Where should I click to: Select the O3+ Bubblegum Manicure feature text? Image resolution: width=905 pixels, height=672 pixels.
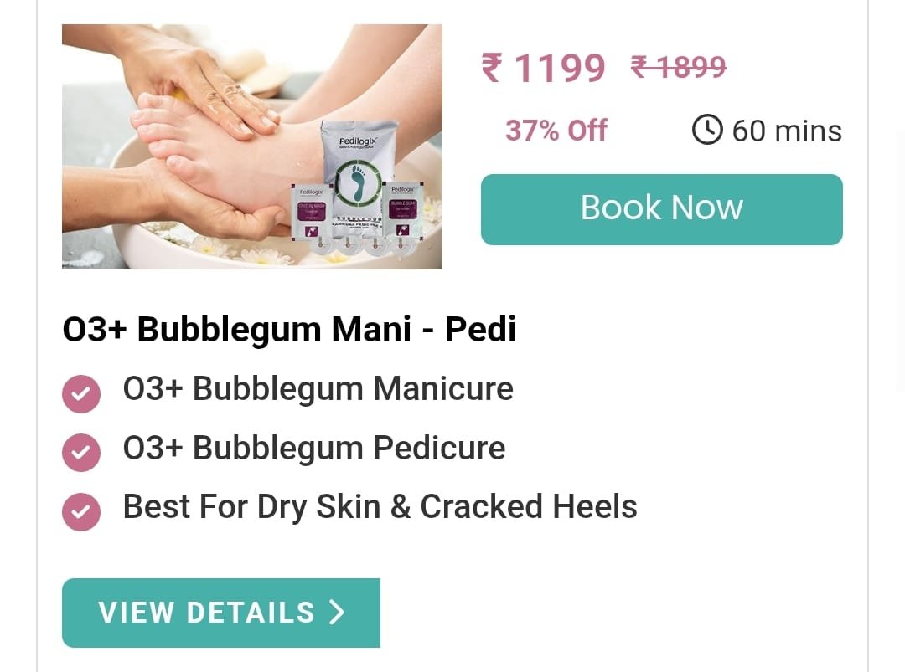pos(318,388)
